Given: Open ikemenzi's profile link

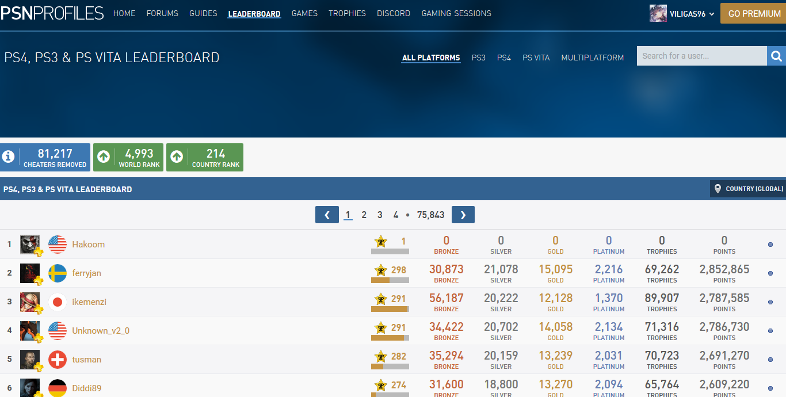Looking at the screenshot, I should (x=89, y=302).
